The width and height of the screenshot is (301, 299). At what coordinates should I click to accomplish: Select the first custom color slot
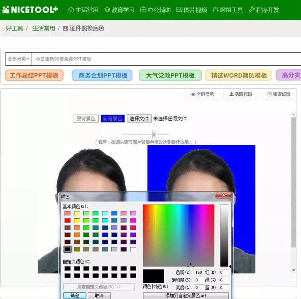[x=67, y=268]
